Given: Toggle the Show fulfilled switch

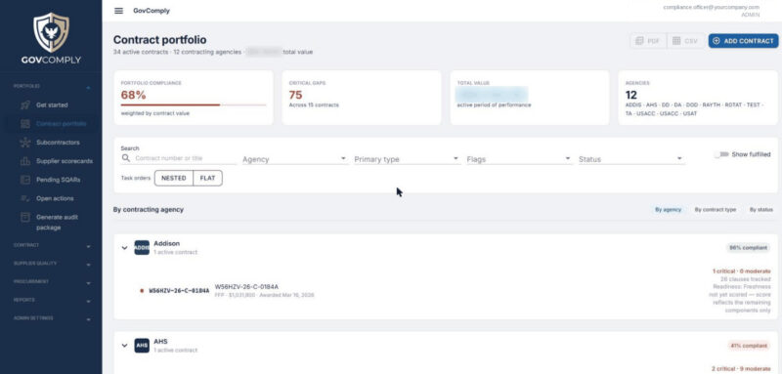Looking at the screenshot, I should click(721, 155).
